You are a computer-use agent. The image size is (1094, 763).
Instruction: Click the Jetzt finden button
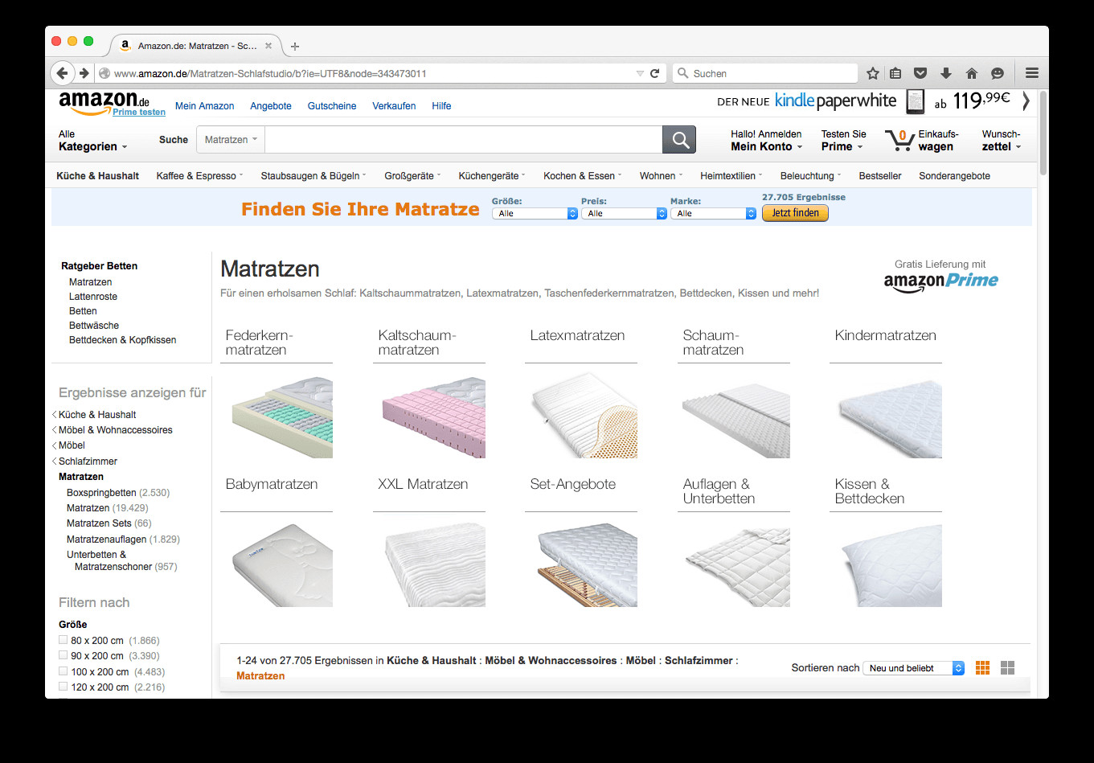795,213
